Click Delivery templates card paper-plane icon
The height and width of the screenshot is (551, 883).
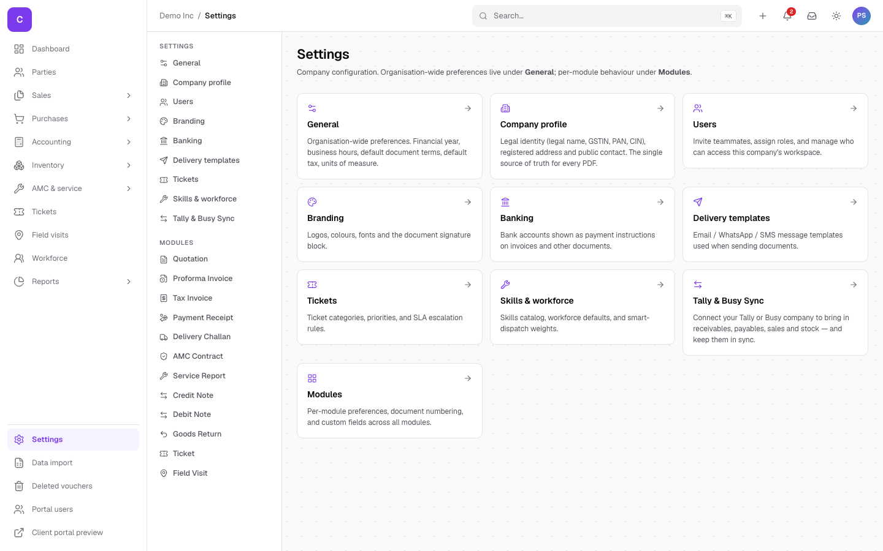698,202
